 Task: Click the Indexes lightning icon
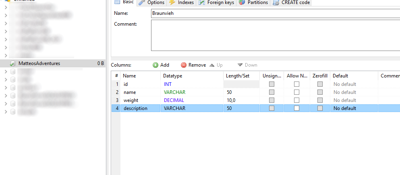[172, 2]
